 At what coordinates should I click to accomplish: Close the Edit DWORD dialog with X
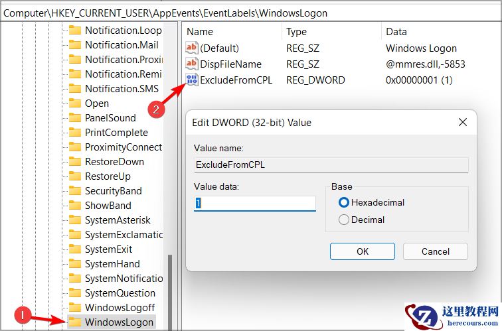(x=463, y=122)
